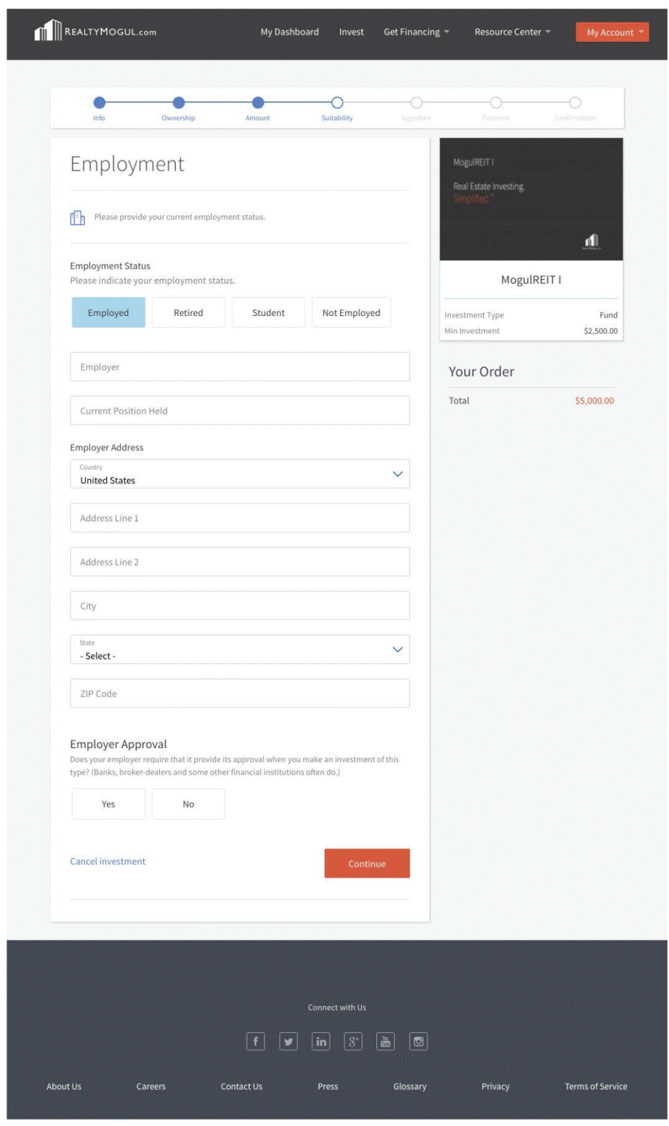
Task: Select the Student employment status
Action: point(268,313)
